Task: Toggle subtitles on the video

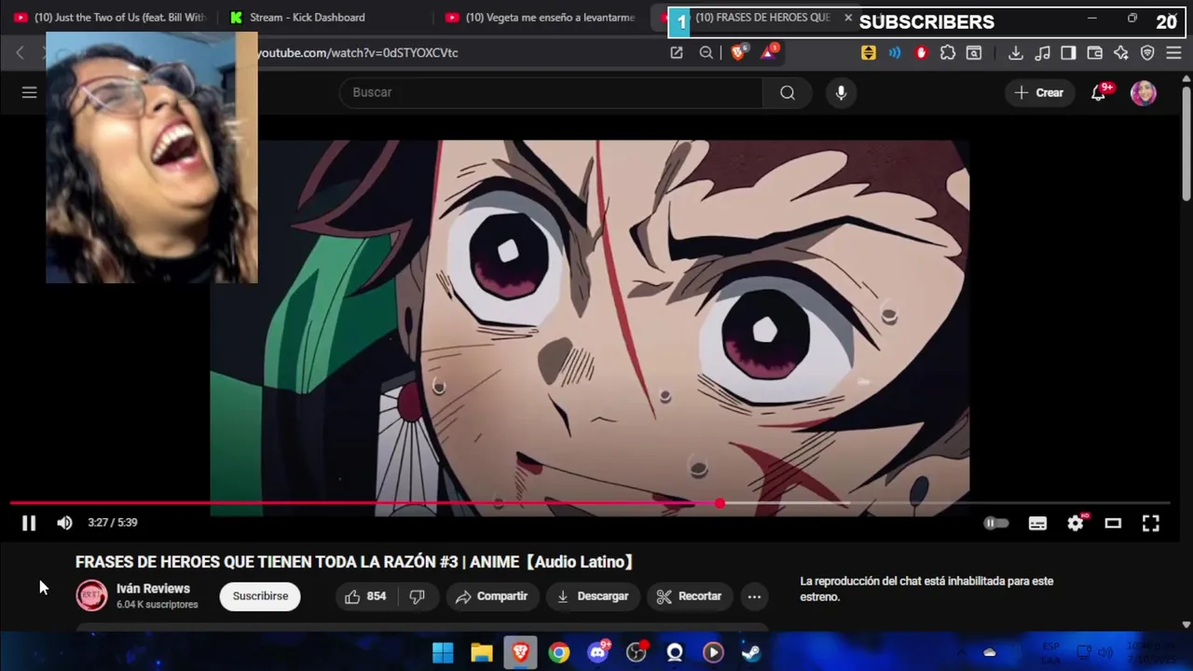Action: pyautogui.click(x=1037, y=524)
